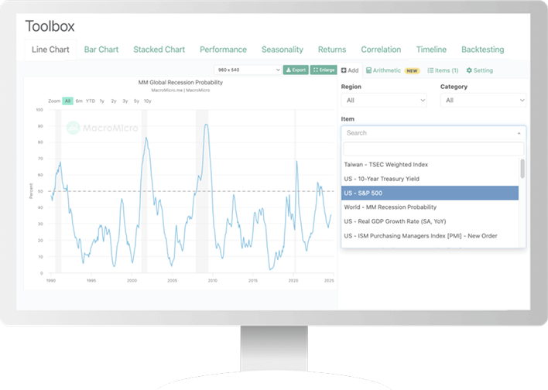
Task: Click the Add plus icon
Action: click(344, 70)
